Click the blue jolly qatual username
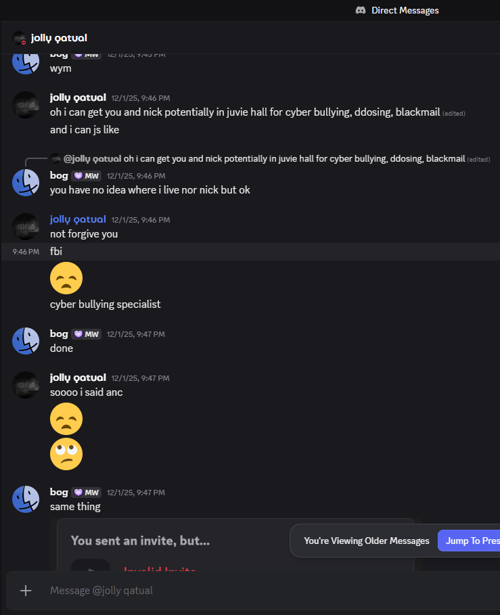 pyautogui.click(x=78, y=219)
